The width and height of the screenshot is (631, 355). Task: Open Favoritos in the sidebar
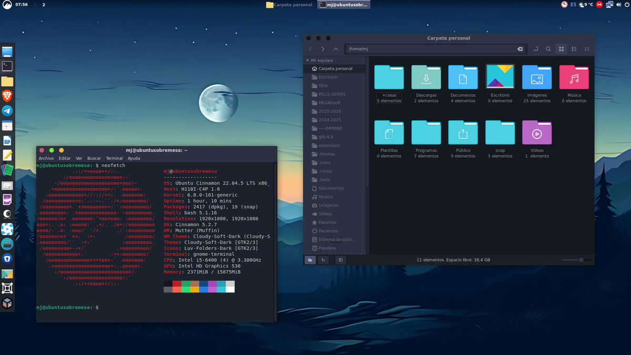point(335,222)
